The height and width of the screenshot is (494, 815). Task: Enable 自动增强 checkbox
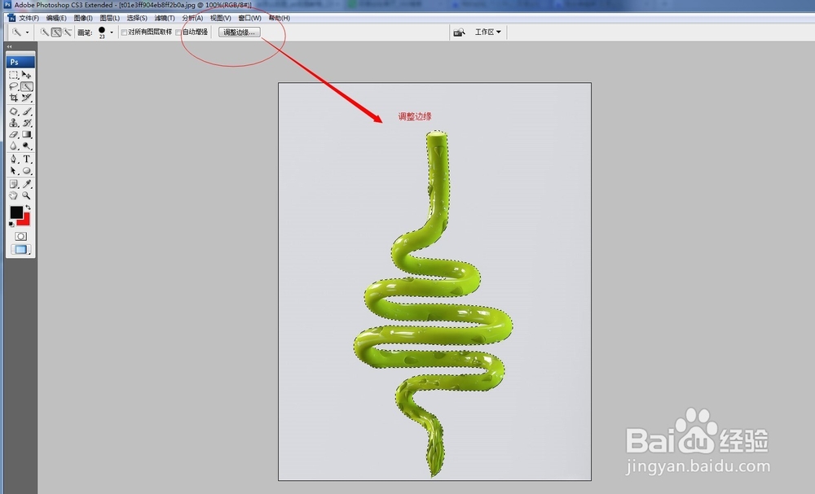tap(178, 33)
